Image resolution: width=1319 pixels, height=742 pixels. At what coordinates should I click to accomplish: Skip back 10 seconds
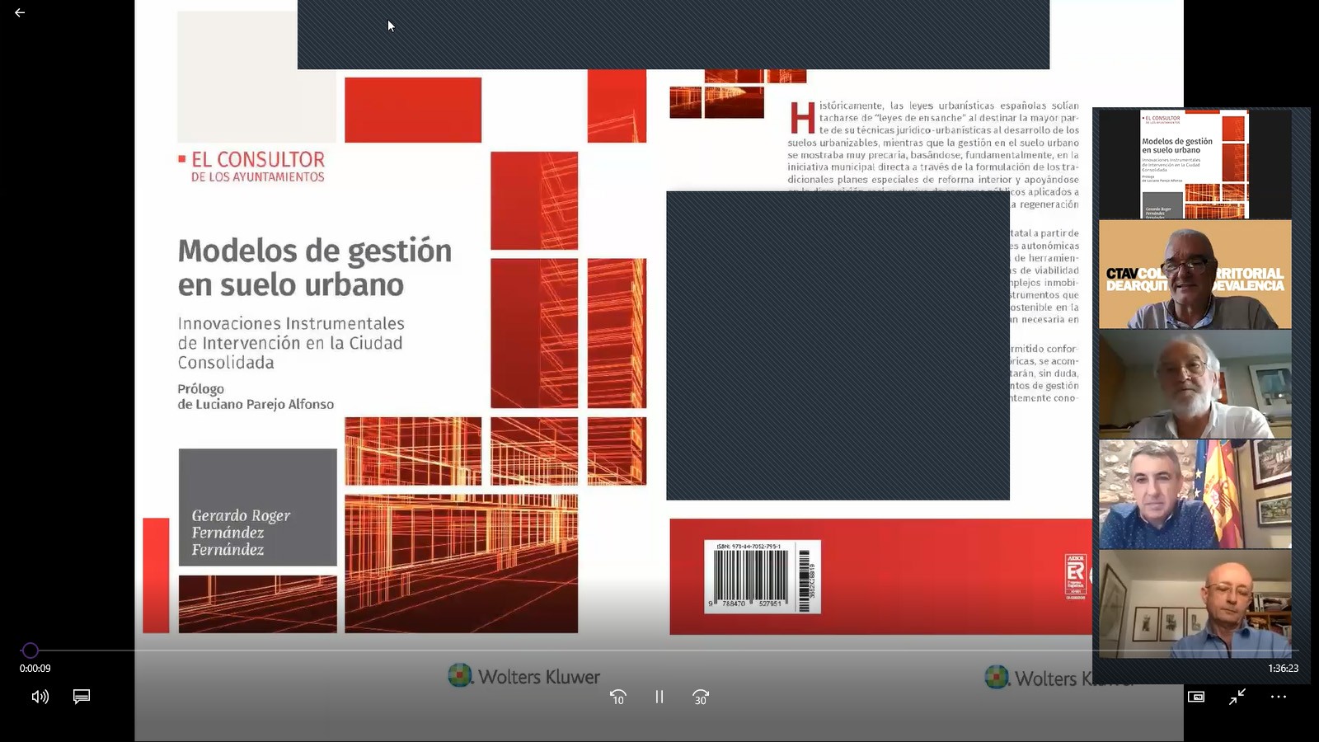[617, 697]
